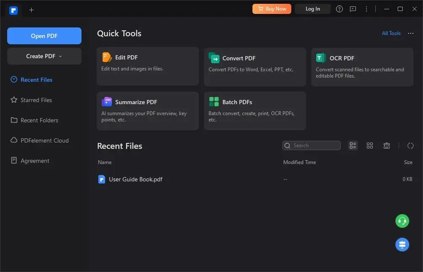
Task: Open the feedback message icon
Action: (x=352, y=9)
